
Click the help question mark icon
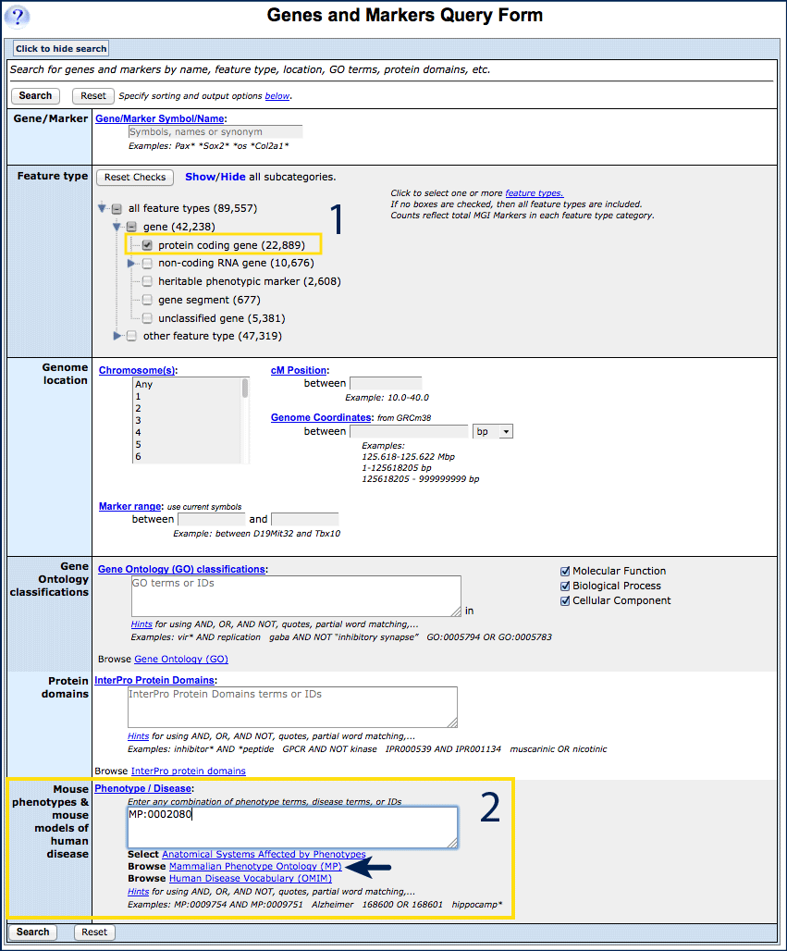(x=18, y=16)
